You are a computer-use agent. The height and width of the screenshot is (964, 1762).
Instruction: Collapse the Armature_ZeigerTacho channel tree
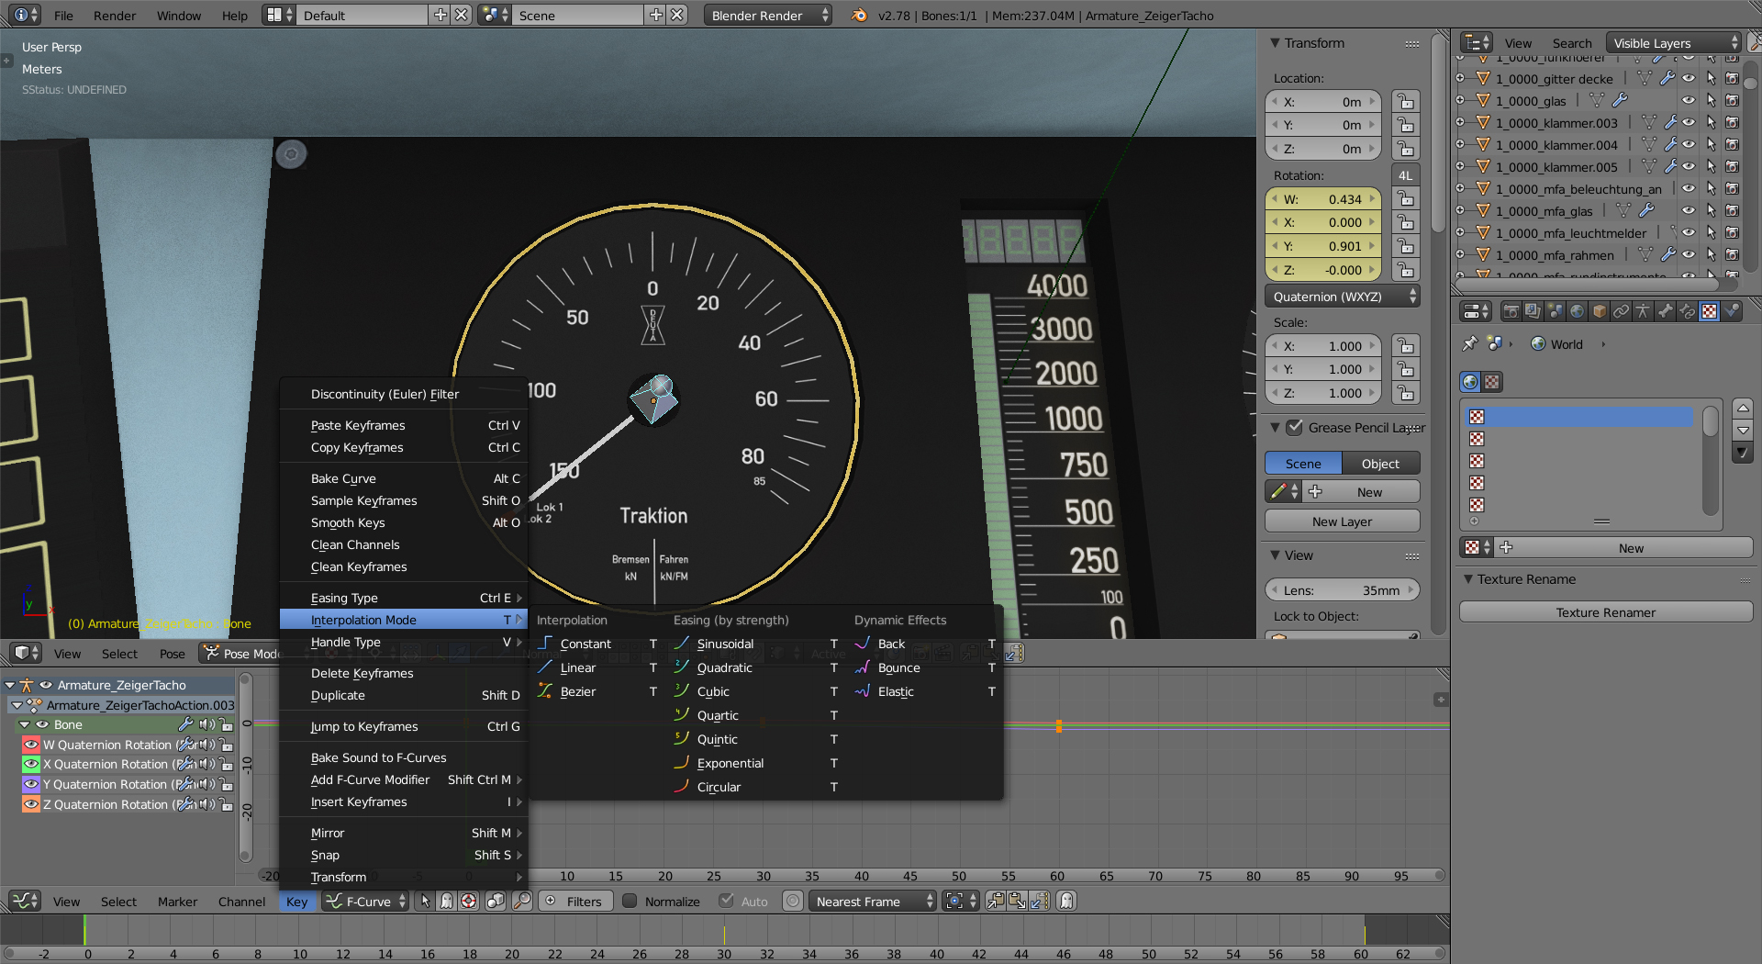click(10, 685)
